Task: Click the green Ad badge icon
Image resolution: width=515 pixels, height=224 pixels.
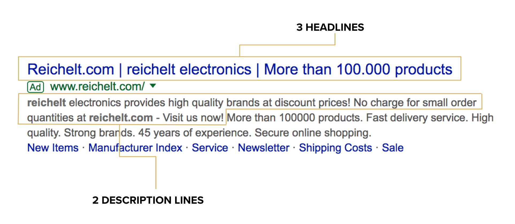Action: [35, 87]
